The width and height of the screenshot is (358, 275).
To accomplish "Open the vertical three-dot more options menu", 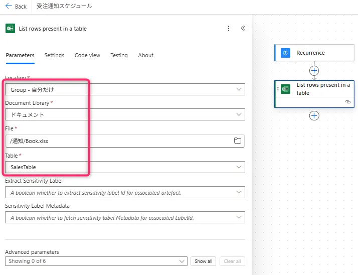I will tap(229, 29).
